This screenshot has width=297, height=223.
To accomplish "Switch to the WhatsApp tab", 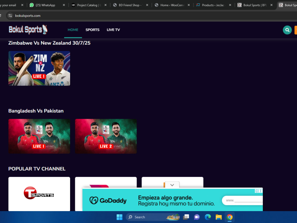I will (45, 5).
